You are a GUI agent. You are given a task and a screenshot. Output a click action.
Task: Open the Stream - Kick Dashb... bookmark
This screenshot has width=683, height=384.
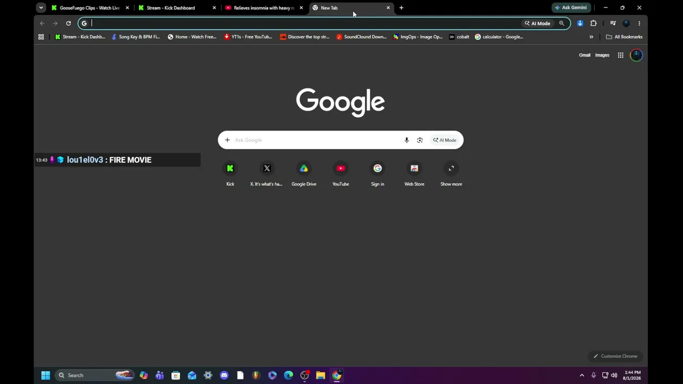80,37
